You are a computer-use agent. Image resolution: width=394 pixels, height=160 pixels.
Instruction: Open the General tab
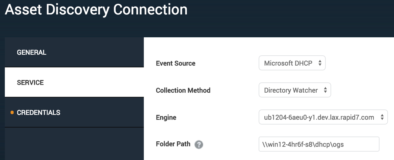coord(31,52)
